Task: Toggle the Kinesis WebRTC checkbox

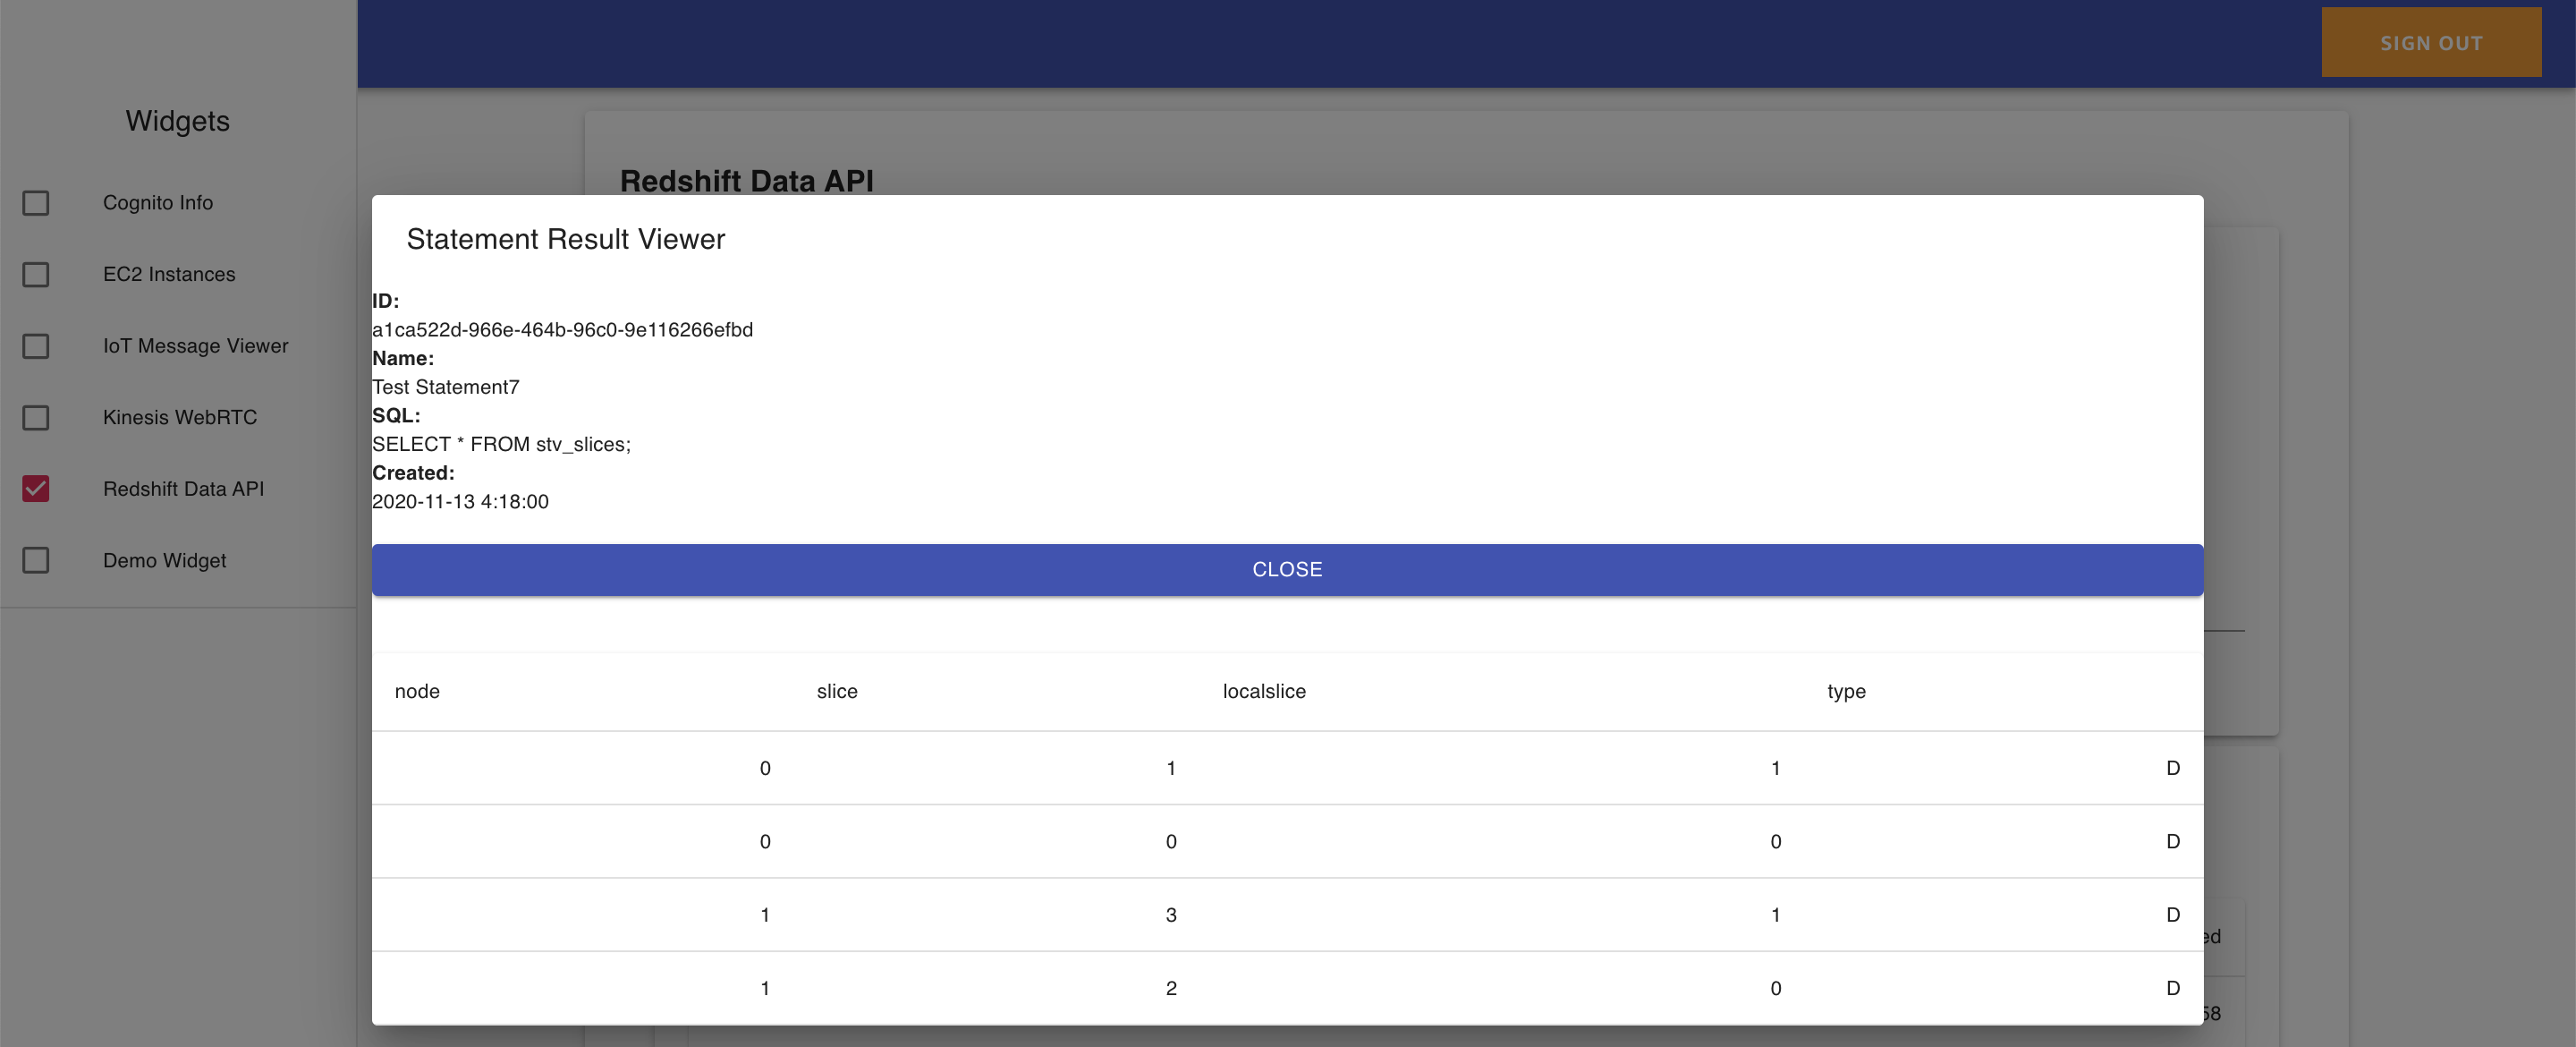Action: point(36,417)
